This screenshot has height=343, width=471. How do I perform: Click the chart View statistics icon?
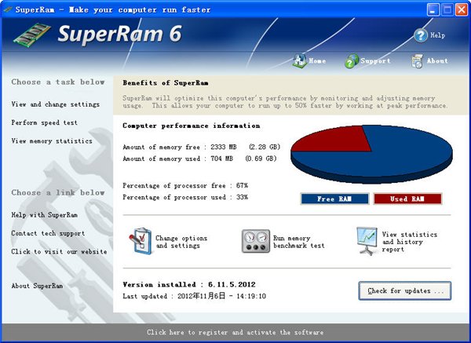pos(367,241)
